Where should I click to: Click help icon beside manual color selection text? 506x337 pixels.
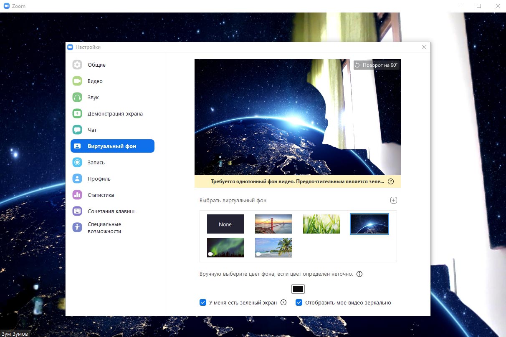point(359,274)
